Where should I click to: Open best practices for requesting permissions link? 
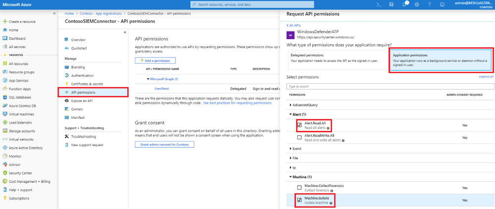tap(237, 103)
